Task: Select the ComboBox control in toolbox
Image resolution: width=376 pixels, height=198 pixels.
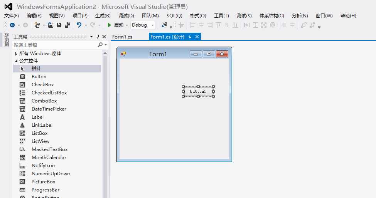Action: 57,101
